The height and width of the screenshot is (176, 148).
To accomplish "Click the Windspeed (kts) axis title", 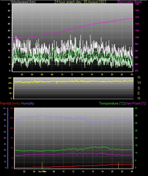I will click(x=23, y=2).
